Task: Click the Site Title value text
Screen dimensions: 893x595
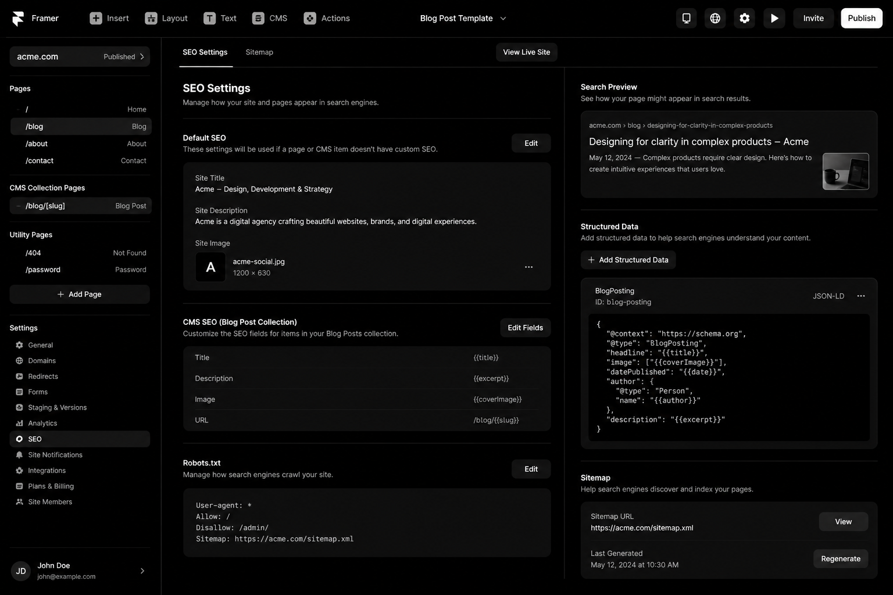Action: tap(264, 189)
